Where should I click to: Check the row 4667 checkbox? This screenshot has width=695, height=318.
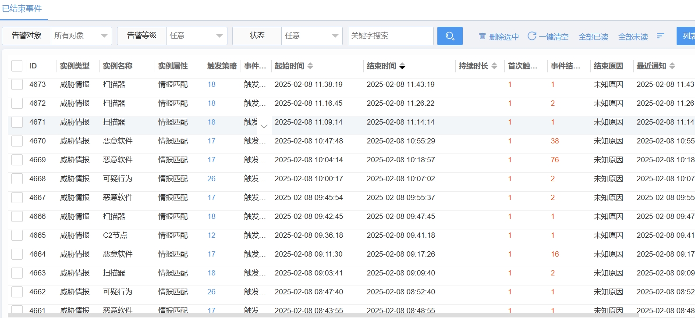click(17, 197)
